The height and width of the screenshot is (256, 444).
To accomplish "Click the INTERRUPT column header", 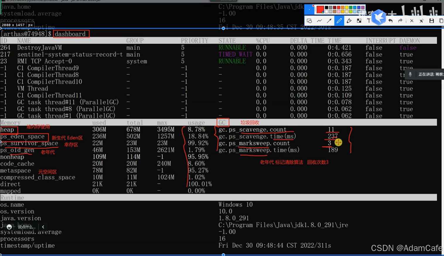I will click(x=381, y=41).
